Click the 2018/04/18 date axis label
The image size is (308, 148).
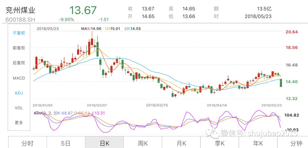click(x=217, y=106)
